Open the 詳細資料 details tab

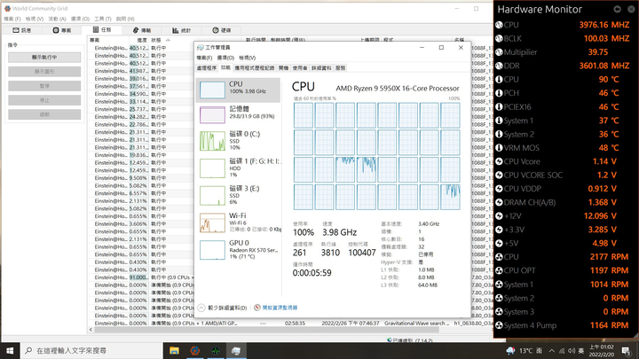321,68
